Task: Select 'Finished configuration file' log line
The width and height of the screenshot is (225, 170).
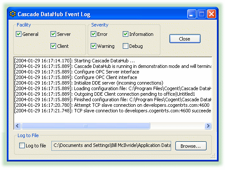Action: pyautogui.click(x=113, y=100)
